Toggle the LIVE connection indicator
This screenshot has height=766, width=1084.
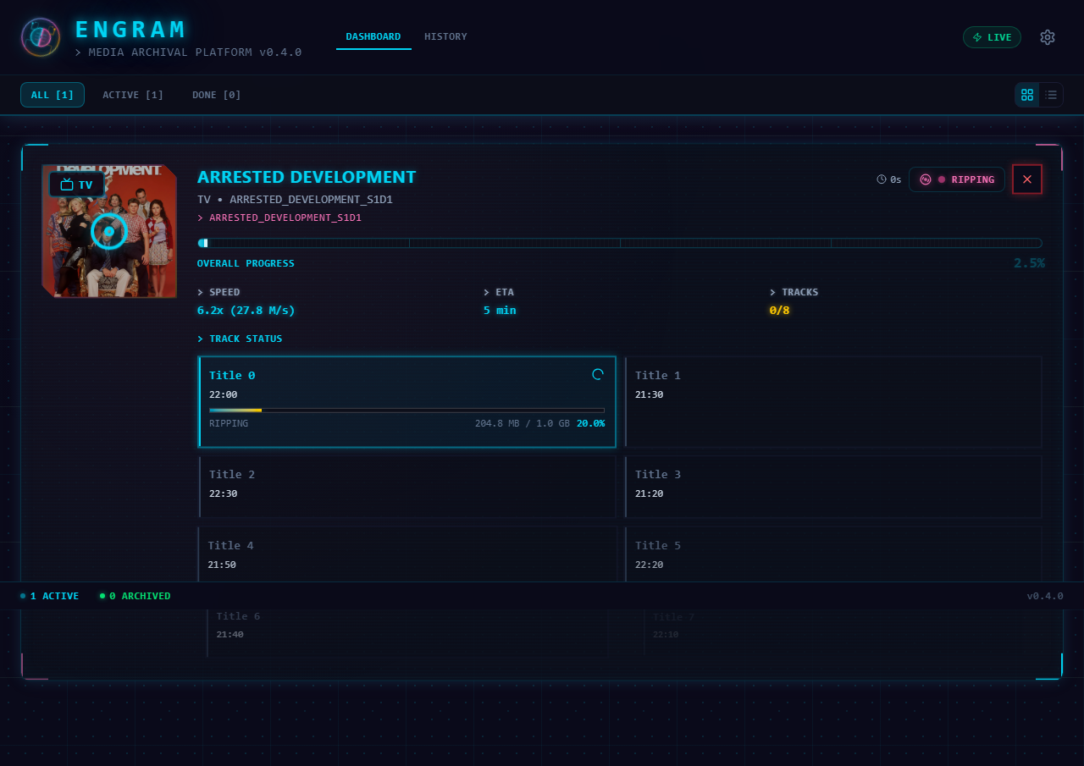[x=992, y=37]
